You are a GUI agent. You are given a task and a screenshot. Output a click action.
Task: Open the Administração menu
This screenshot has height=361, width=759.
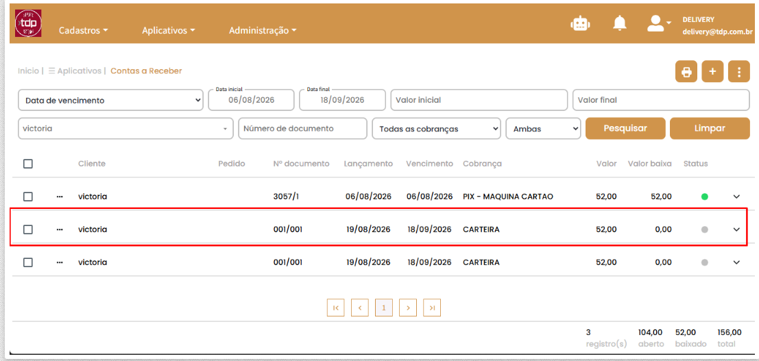[x=263, y=30]
